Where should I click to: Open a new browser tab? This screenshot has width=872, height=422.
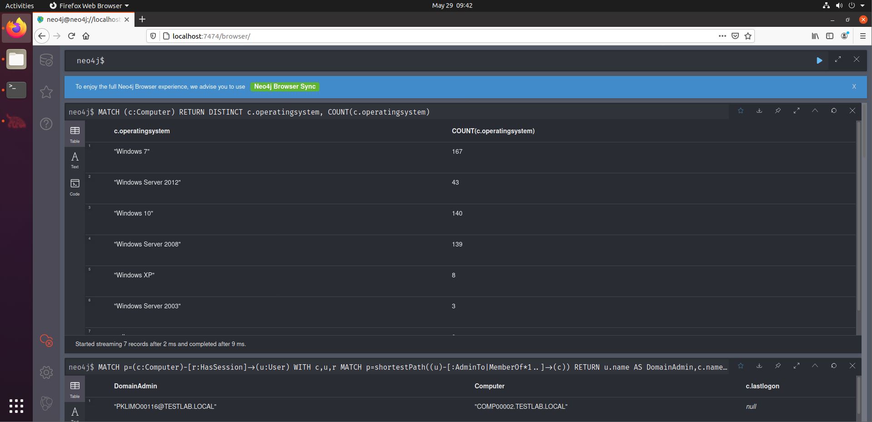[x=142, y=19]
